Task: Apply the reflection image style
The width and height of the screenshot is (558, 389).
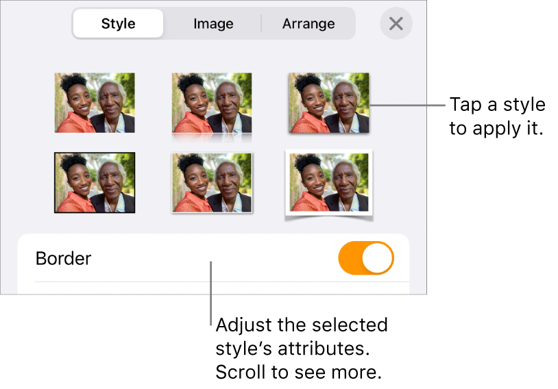Action: click(211, 103)
